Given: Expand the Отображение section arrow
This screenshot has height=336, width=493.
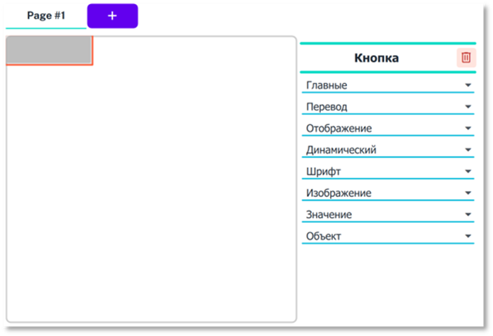Looking at the screenshot, I should (468, 128).
